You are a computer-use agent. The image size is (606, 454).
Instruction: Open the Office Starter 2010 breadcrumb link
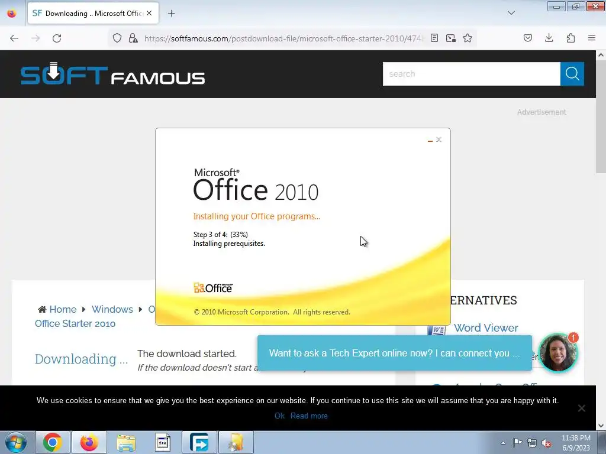coord(75,323)
